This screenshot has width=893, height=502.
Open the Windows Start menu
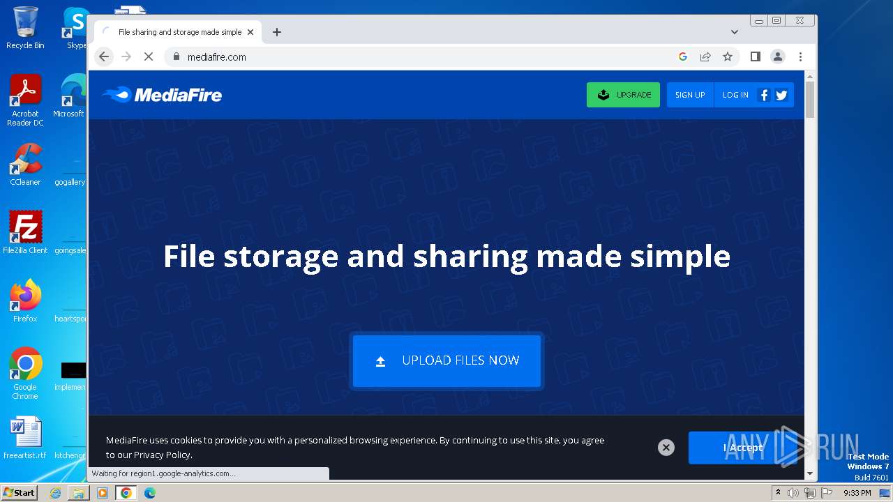[19, 492]
